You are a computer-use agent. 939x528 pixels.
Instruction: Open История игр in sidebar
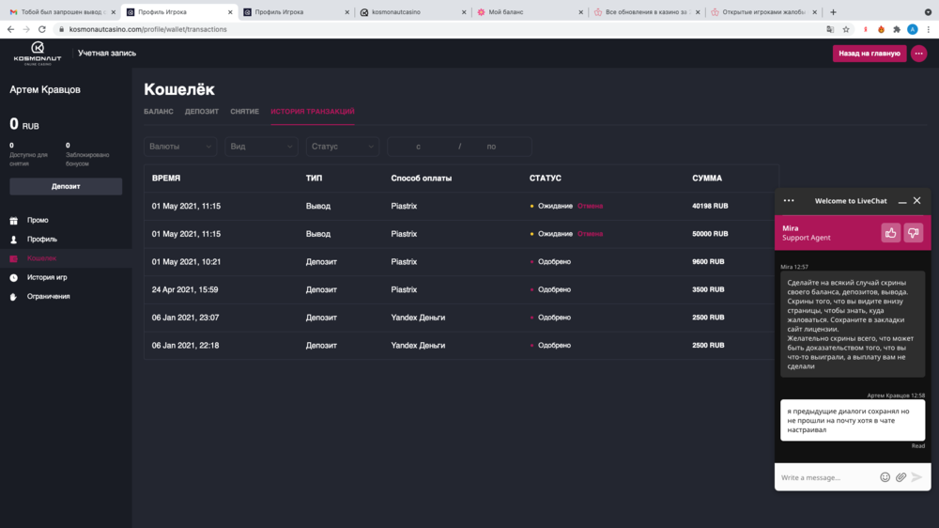point(47,277)
